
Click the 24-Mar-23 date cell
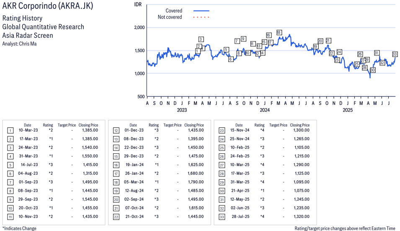tap(28, 148)
